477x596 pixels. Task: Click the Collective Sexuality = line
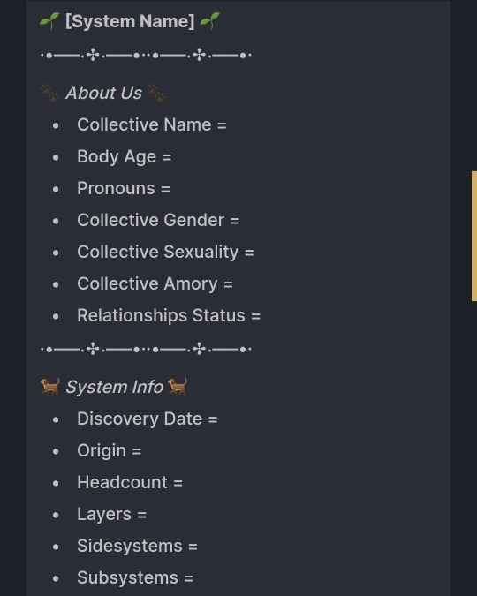tap(165, 252)
